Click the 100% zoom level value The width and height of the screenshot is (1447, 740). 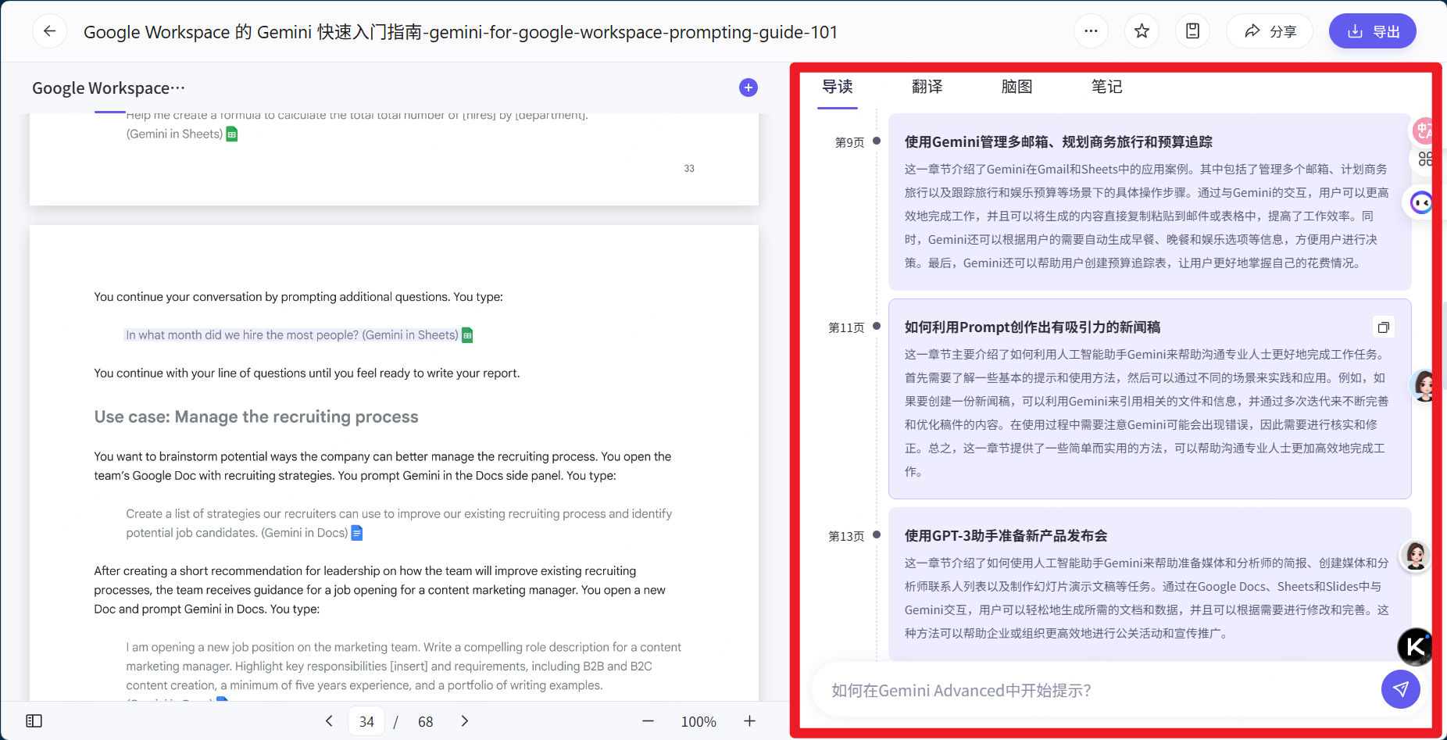click(x=698, y=721)
